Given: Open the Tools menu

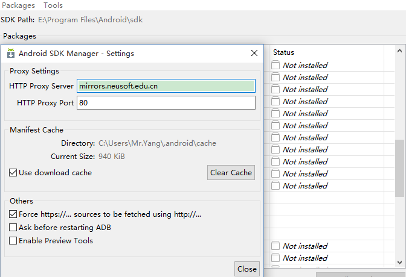Looking at the screenshot, I should pyautogui.click(x=53, y=5).
